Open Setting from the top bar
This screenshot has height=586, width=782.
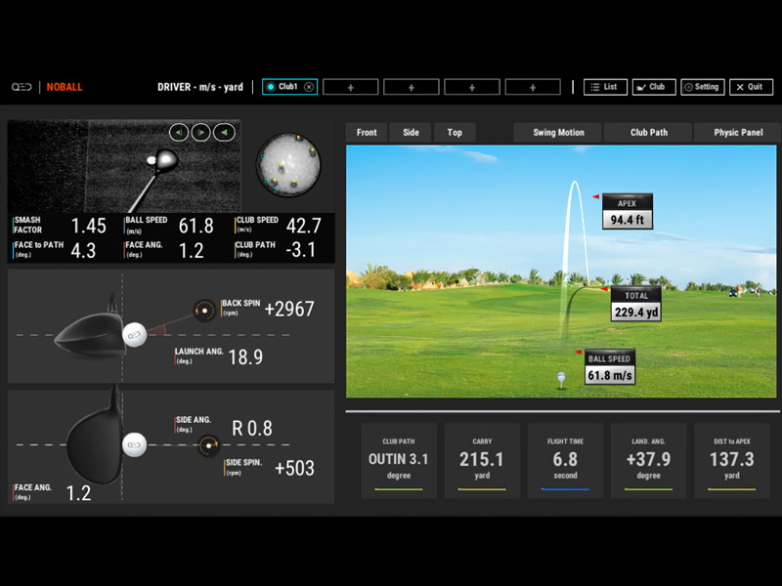pyautogui.click(x=702, y=87)
